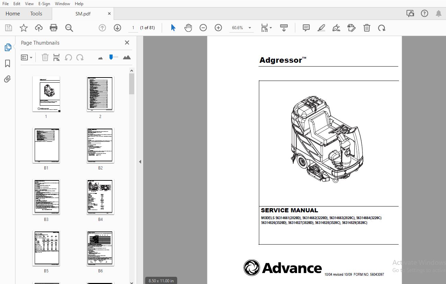Image resolution: width=446 pixels, height=284 pixels.
Task: Close the SM.pdf tab
Action: pos(110,14)
